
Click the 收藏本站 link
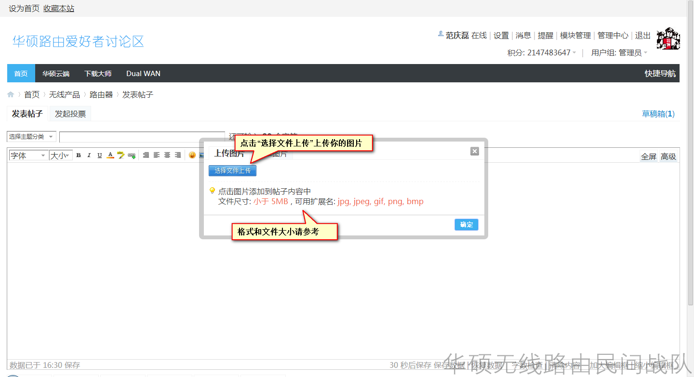(x=59, y=8)
